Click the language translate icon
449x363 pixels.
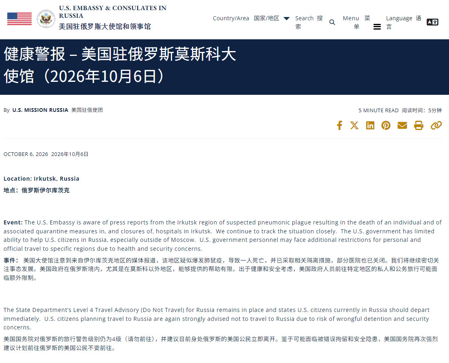[432, 22]
